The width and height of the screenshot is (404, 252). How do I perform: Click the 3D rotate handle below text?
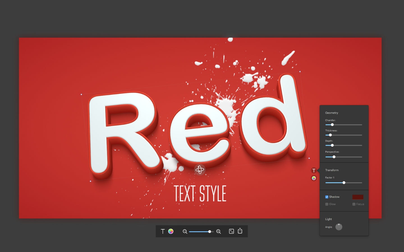(200, 170)
